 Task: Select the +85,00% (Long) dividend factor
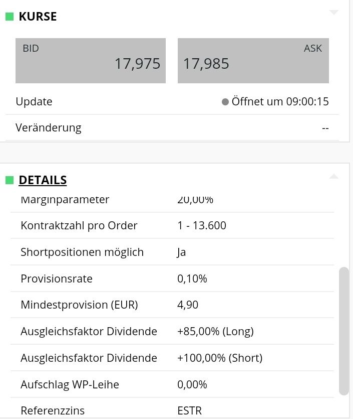pyautogui.click(x=215, y=331)
